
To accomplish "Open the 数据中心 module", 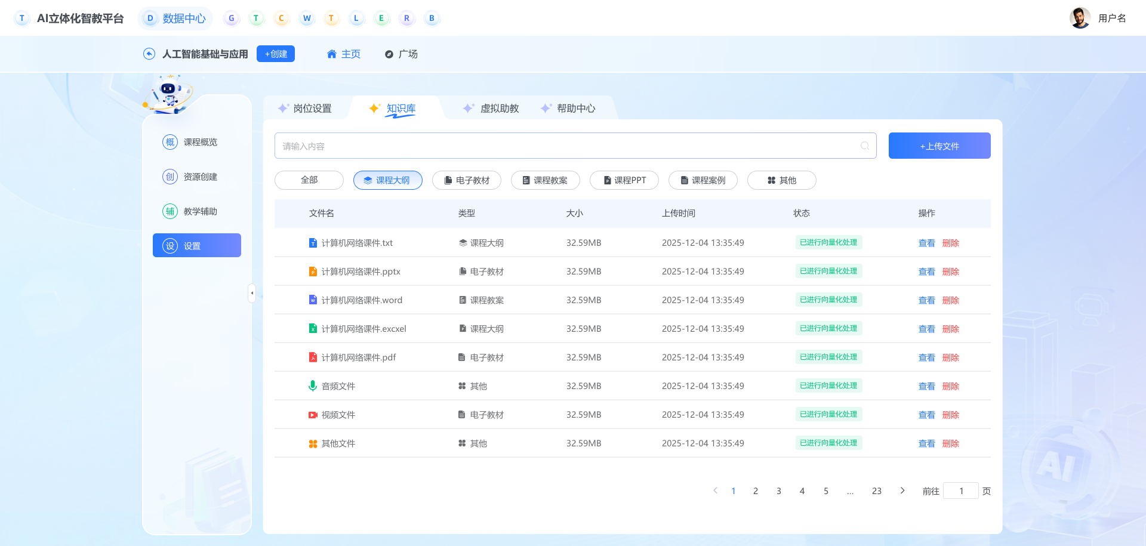I will (175, 18).
